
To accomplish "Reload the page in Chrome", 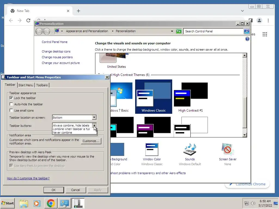I will click(x=28, y=20).
